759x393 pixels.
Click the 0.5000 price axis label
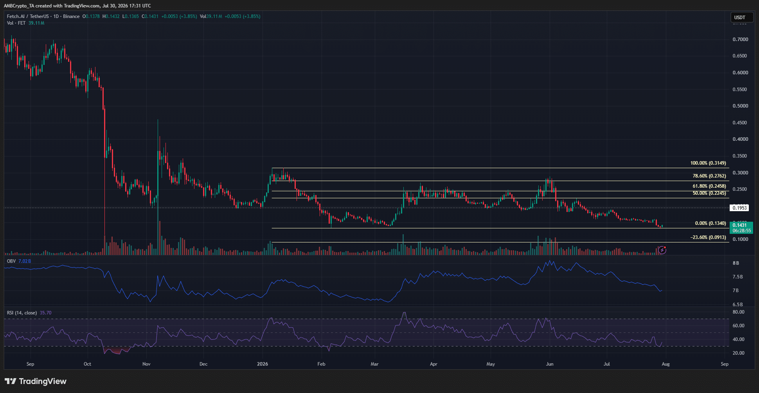click(x=740, y=106)
